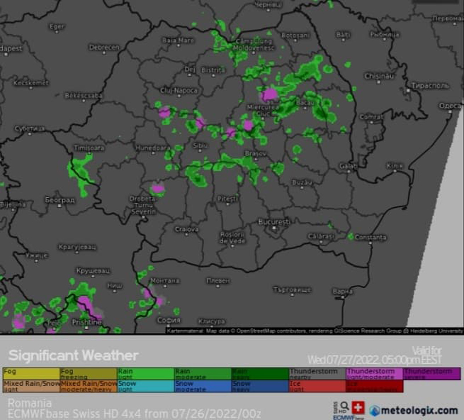The height and width of the screenshot is (420, 464).
Task: Select the Rain light legend swatch
Action: click(x=146, y=374)
